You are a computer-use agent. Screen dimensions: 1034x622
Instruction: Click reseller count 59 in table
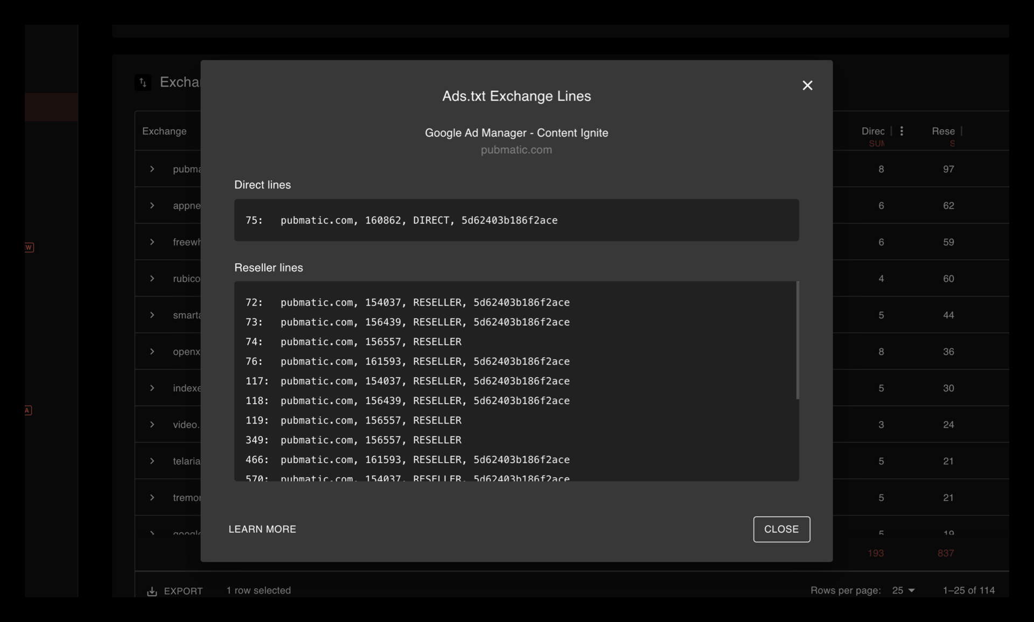pyautogui.click(x=948, y=242)
